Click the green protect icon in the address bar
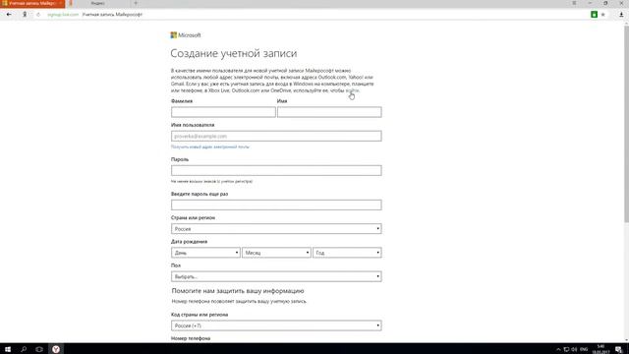629x354 pixels. pos(594,15)
